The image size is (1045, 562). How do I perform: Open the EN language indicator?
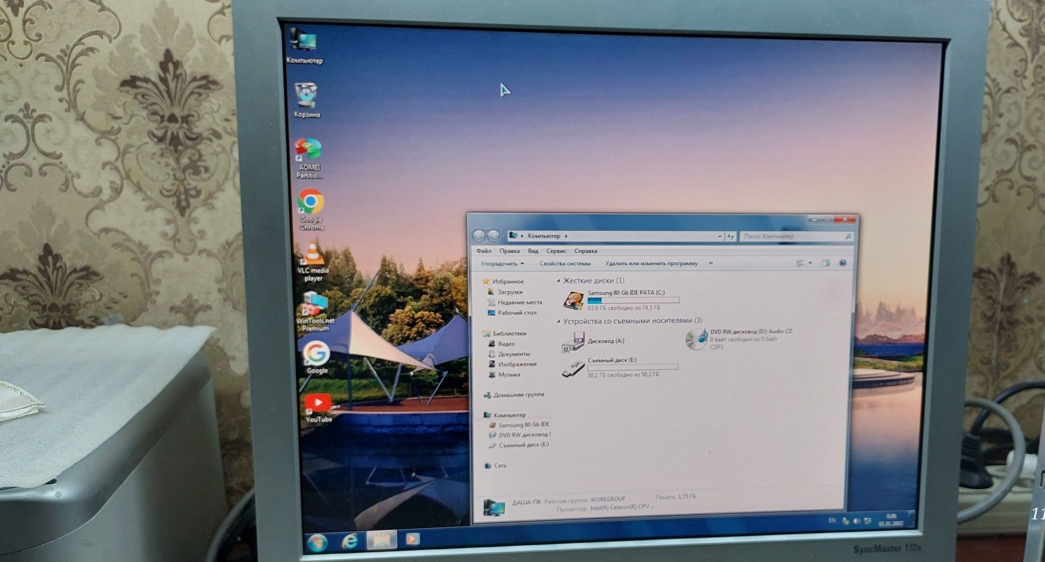[x=832, y=520]
